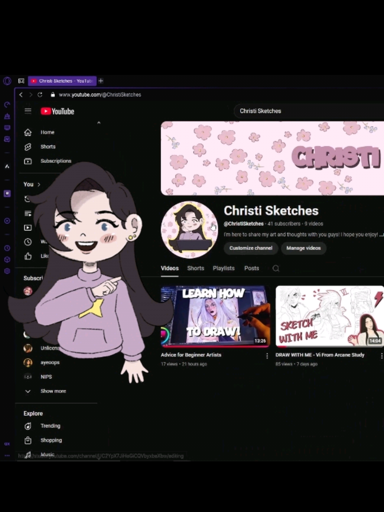Click the address bar URL
The height and width of the screenshot is (512, 384).
pyautogui.click(x=100, y=95)
